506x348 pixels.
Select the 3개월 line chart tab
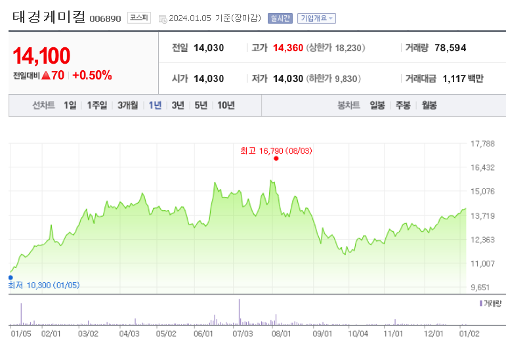[127, 105]
